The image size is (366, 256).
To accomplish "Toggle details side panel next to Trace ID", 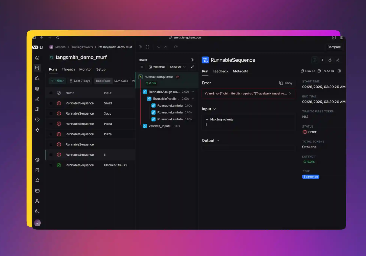I will 339,71.
